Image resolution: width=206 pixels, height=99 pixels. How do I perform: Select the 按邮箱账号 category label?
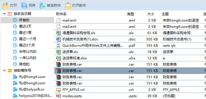pos(23,71)
